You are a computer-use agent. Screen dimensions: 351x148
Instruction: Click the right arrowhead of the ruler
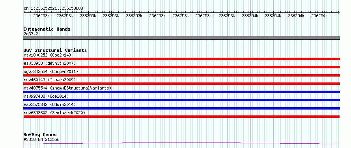click(x=339, y=13)
